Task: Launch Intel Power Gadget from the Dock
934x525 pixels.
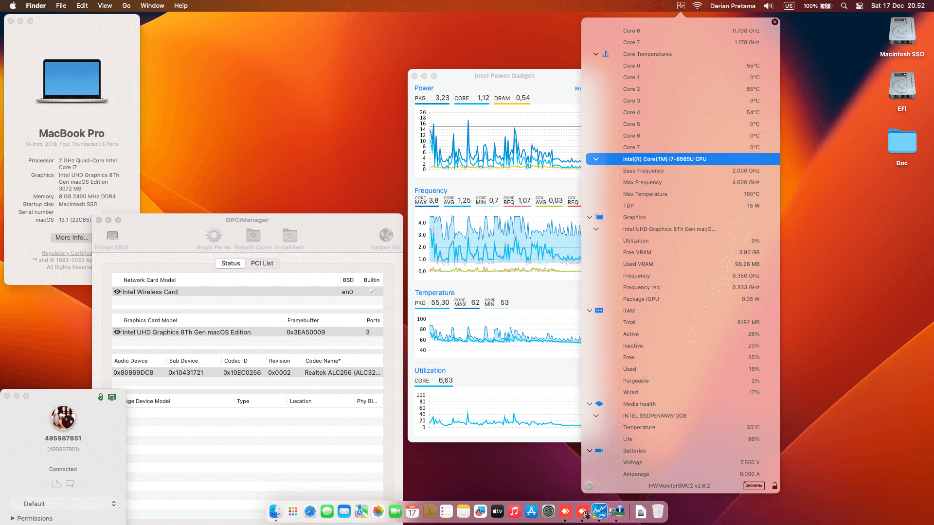Action: (599, 511)
